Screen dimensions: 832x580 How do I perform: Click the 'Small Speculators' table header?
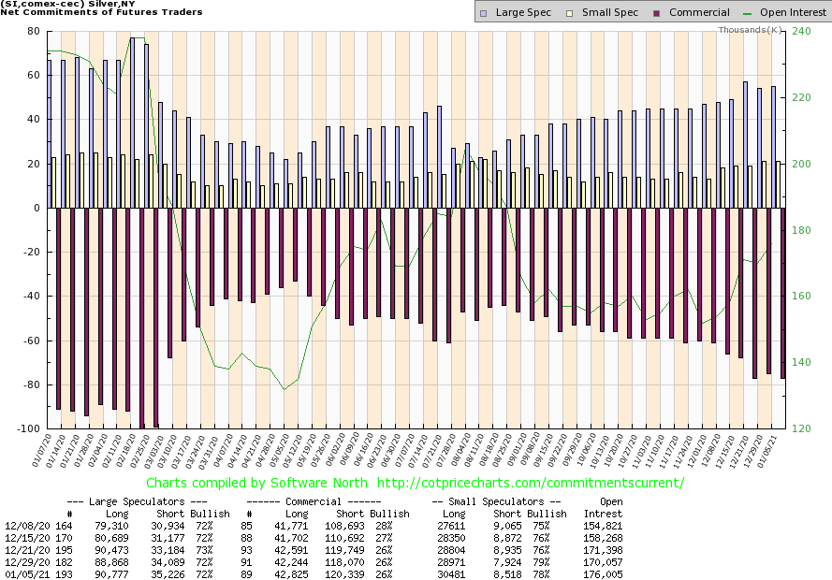[x=498, y=501]
